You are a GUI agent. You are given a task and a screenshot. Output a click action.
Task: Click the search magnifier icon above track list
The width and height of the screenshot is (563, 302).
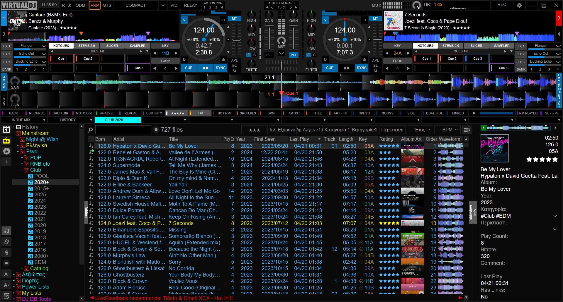pyautogui.click(x=91, y=130)
